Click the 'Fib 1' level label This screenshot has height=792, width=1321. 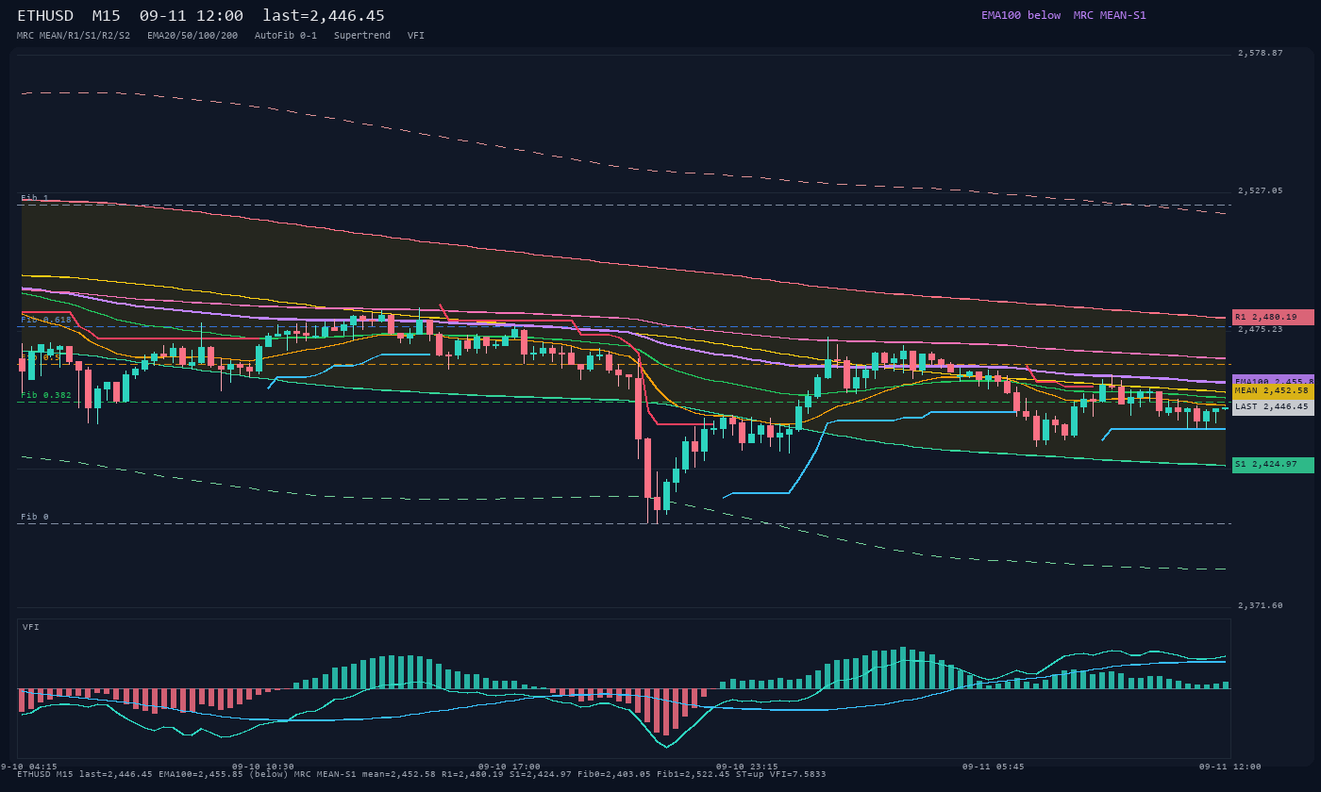coord(35,198)
